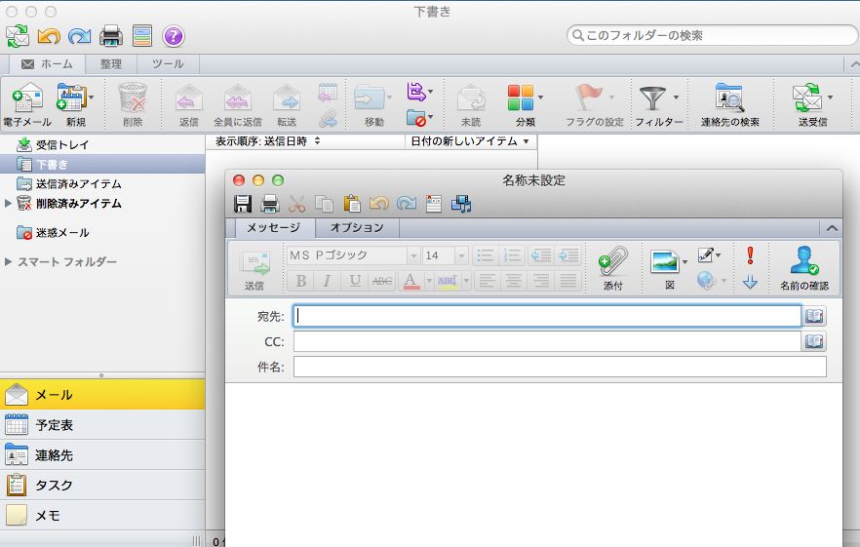860x547 pixels.
Task: Click the blue Redo arrow in main toolbar
Action: coord(80,36)
